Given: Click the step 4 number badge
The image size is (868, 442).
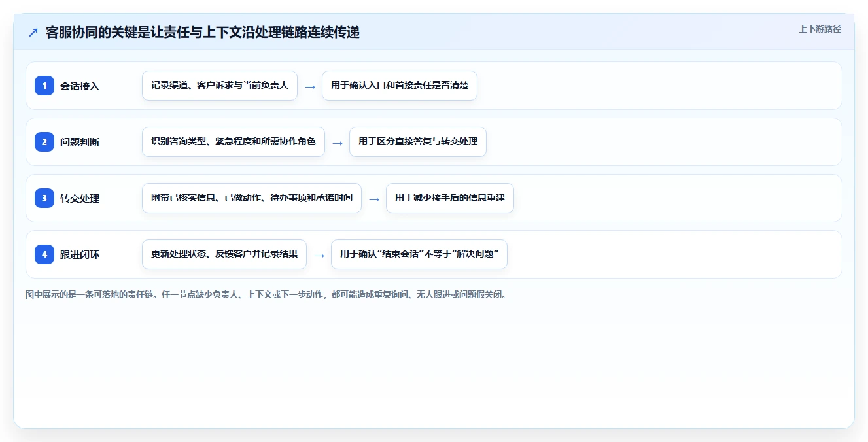Looking at the screenshot, I should (44, 254).
